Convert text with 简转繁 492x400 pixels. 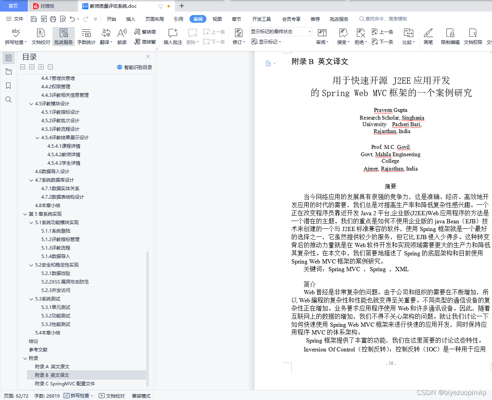click(x=145, y=42)
